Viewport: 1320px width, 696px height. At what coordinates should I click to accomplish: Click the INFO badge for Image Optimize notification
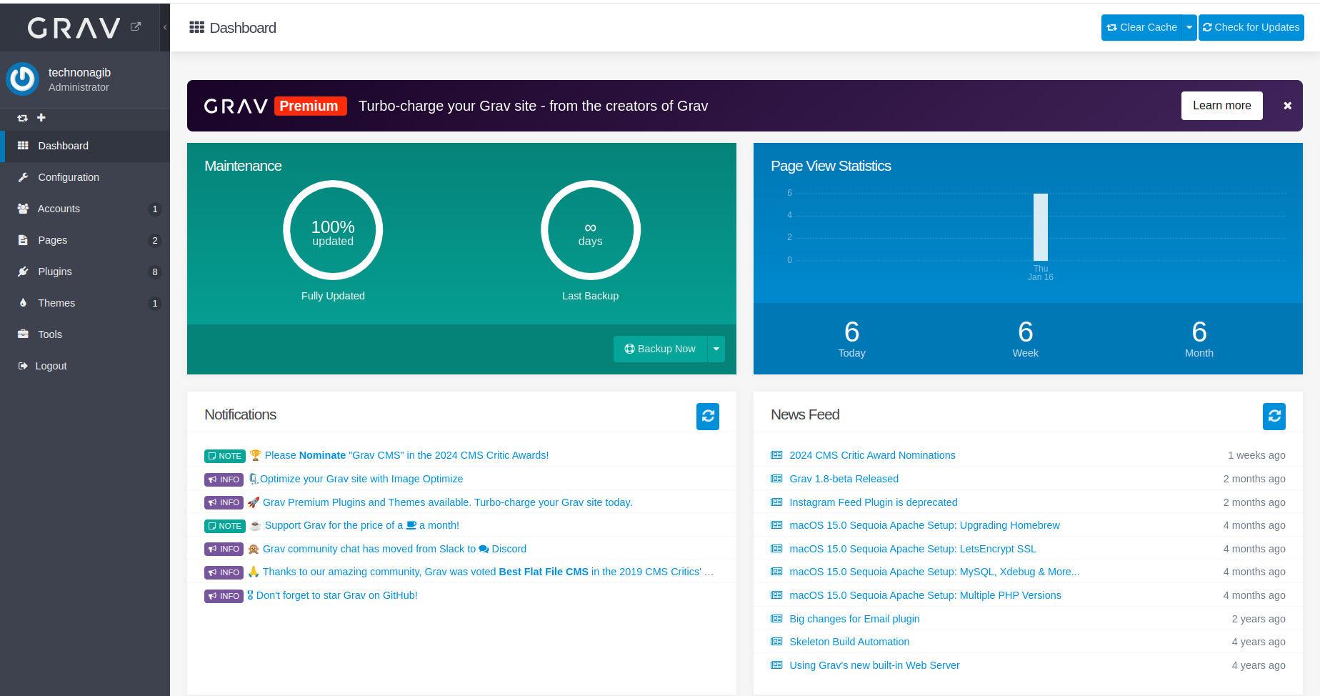(x=224, y=479)
